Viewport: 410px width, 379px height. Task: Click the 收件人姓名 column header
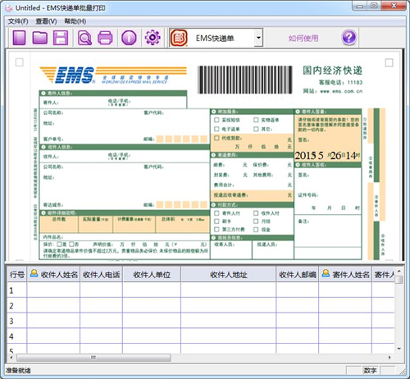(53, 274)
